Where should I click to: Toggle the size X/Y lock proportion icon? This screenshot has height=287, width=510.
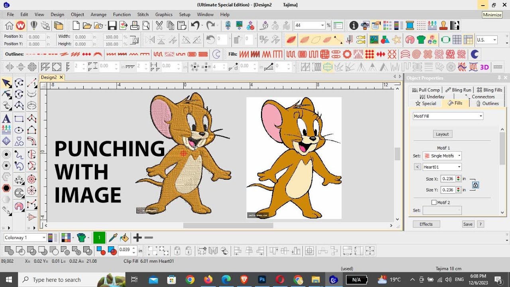[x=475, y=185]
